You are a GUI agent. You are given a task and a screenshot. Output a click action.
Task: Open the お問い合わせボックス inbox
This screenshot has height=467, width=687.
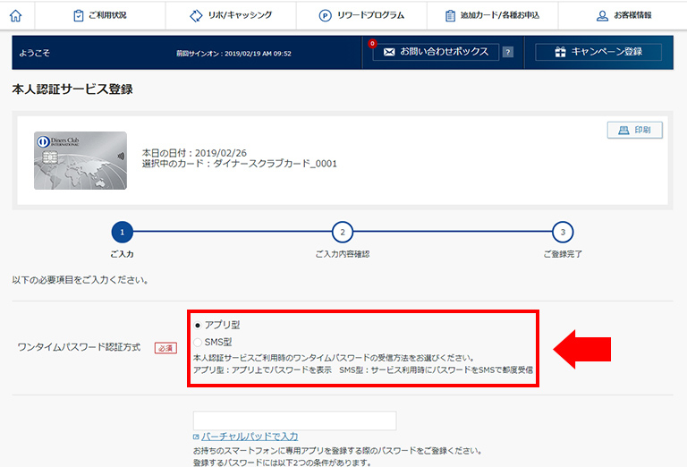[x=436, y=52]
